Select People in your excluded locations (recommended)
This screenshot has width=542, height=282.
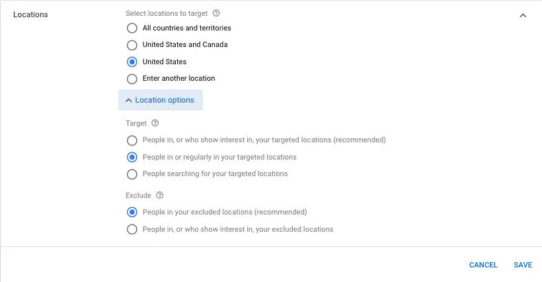pos(132,212)
